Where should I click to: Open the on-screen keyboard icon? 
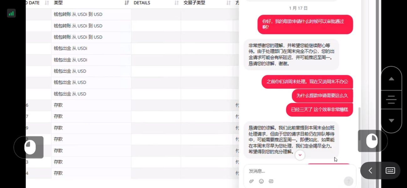[390, 170]
